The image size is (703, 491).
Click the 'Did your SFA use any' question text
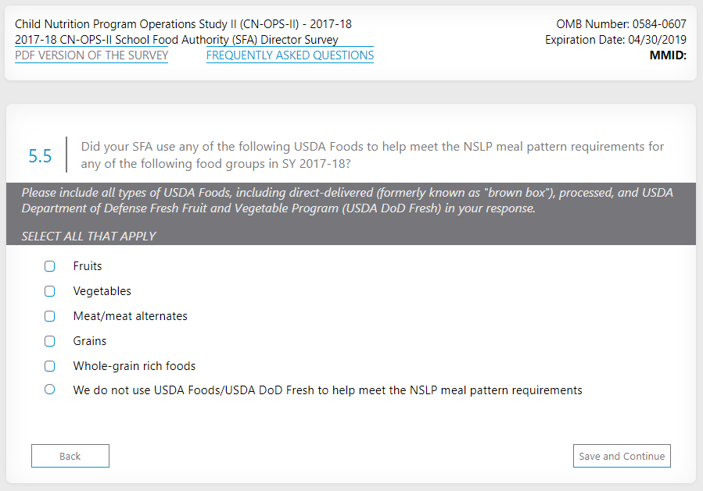click(372, 155)
